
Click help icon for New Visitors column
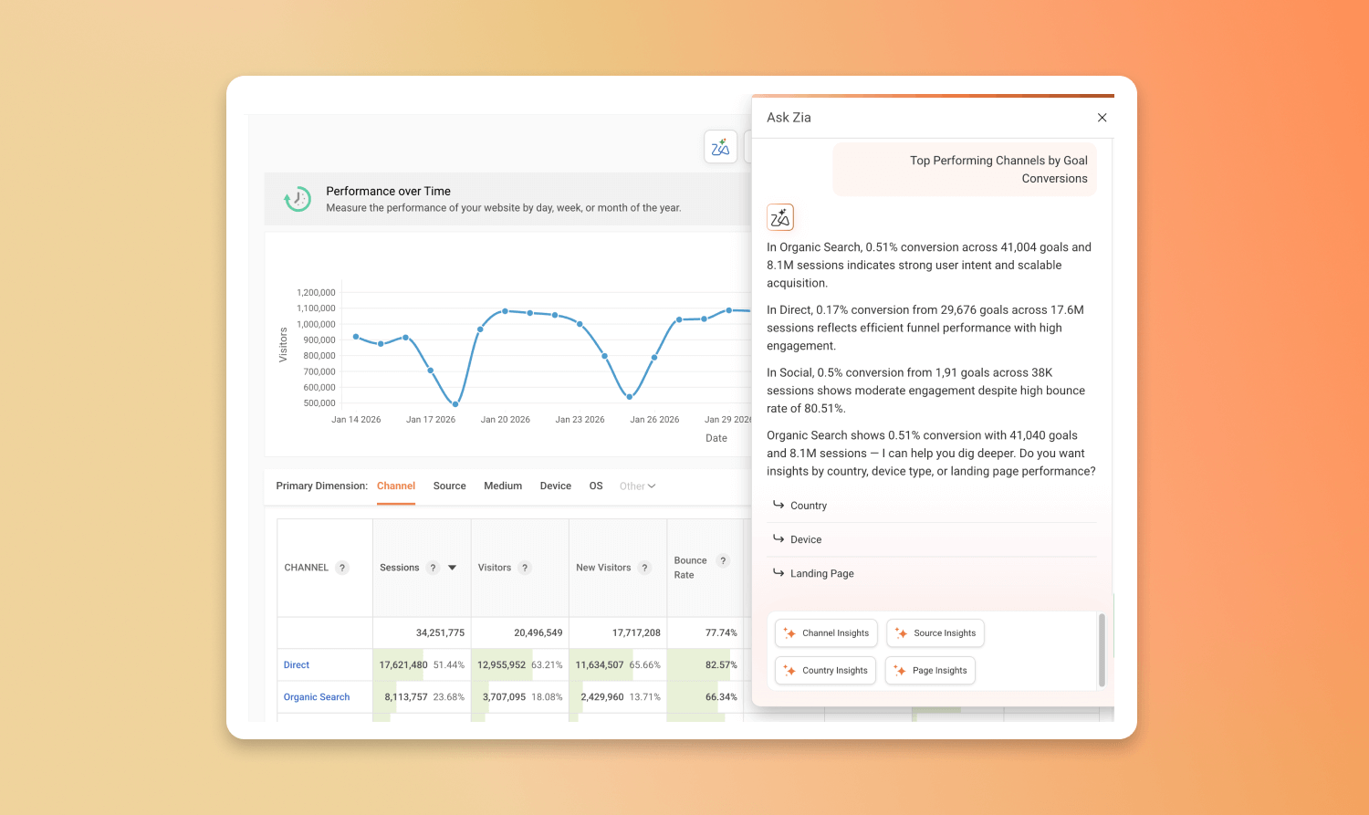(x=644, y=568)
